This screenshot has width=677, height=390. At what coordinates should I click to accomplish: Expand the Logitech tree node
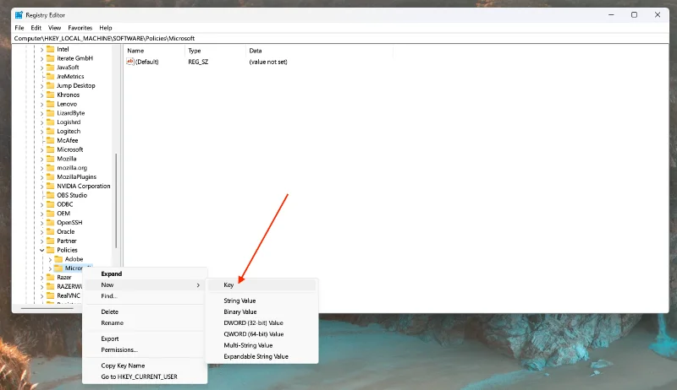click(x=41, y=132)
